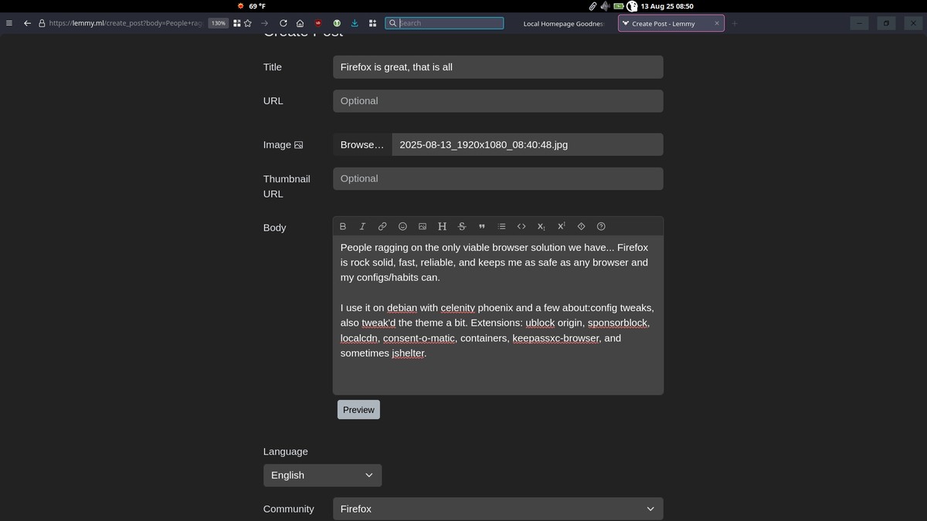The height and width of the screenshot is (521, 927).
Task: Open the formatting help icon
Action: (601, 226)
